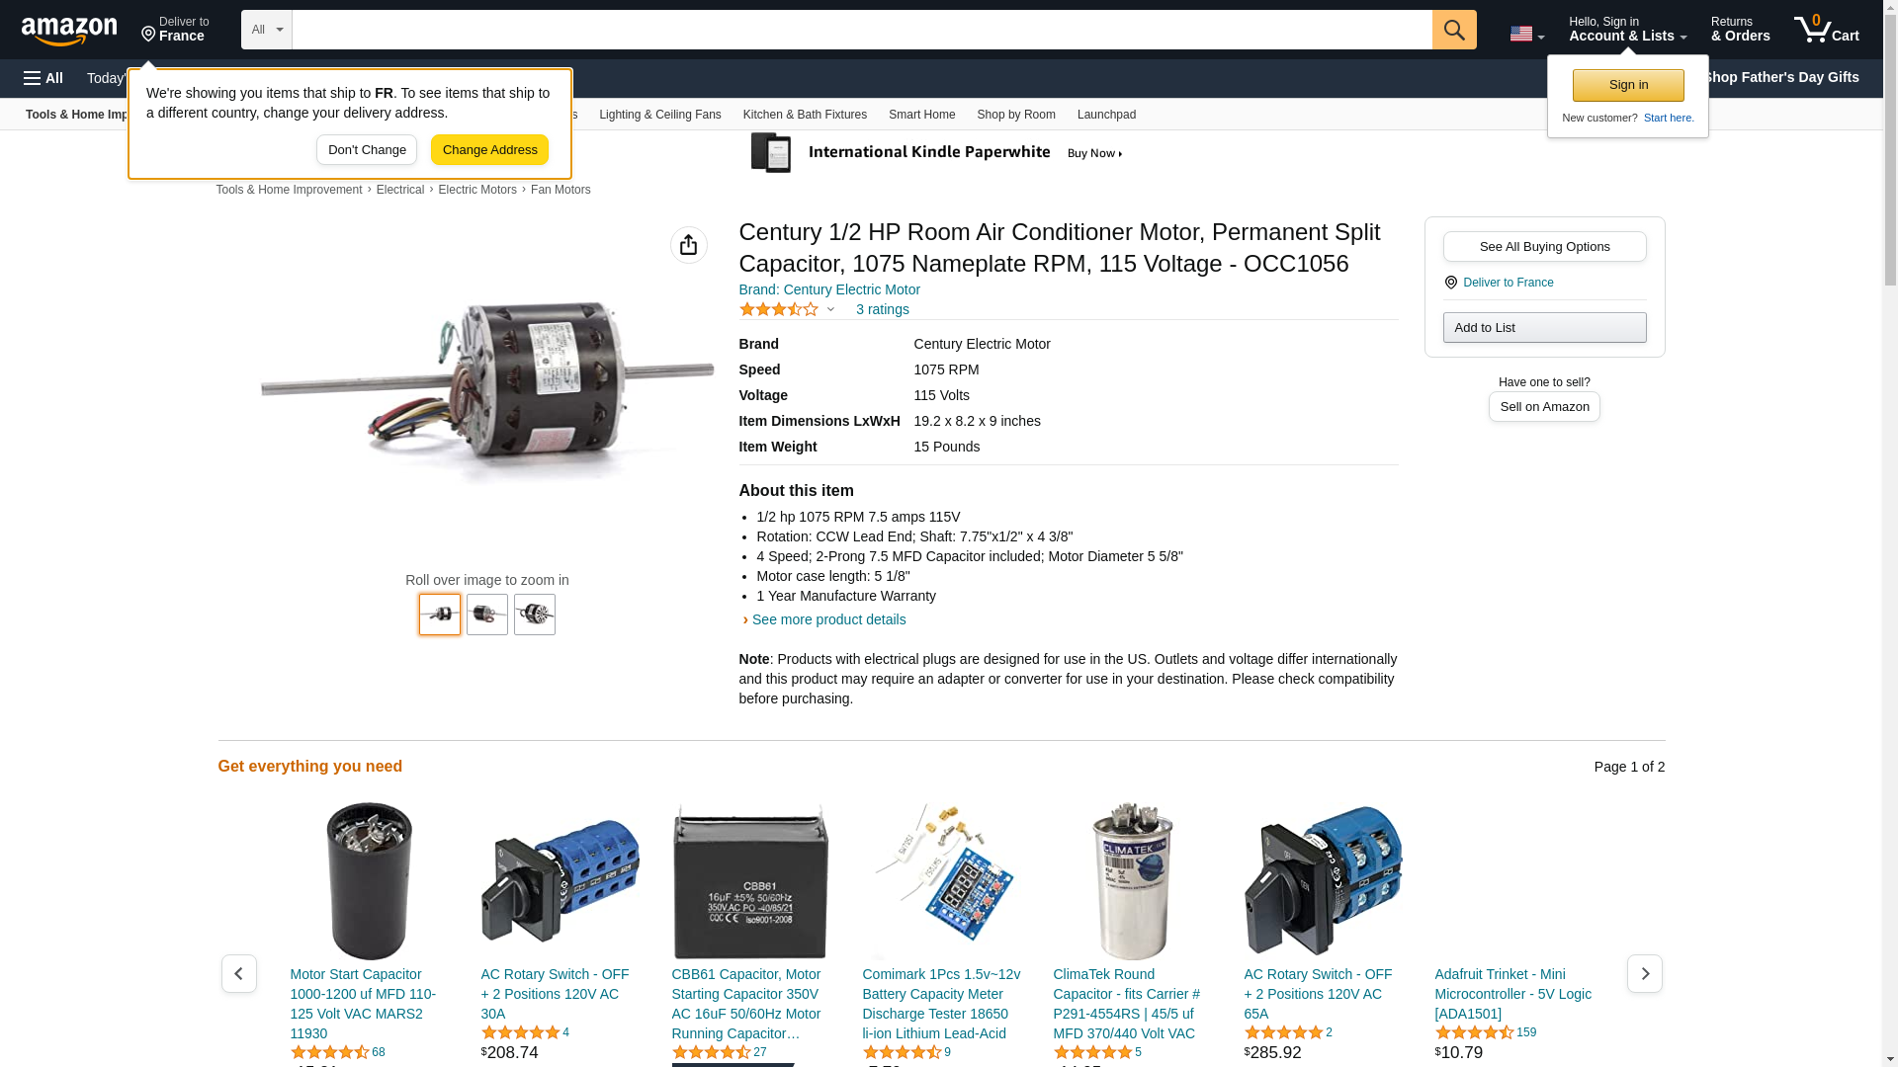Open the search category All dropdown
This screenshot has width=1898, height=1067.
point(267,30)
